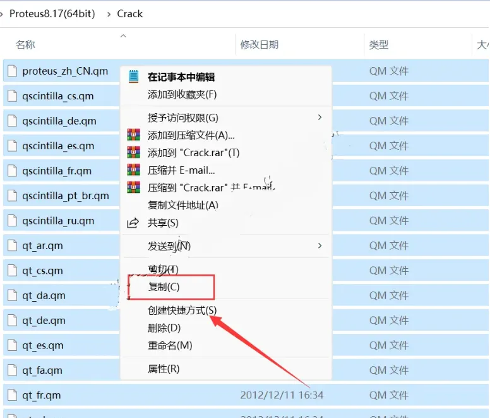Click breadcrumb chevron before Crack folder
The height and width of the screenshot is (418, 490).
point(109,14)
